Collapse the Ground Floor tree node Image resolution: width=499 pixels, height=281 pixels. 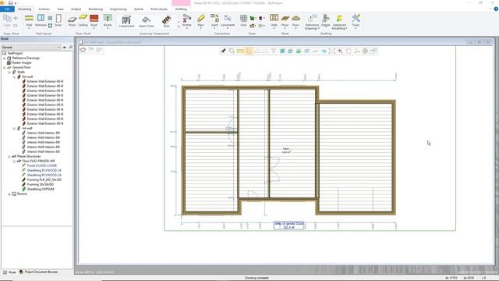pos(5,68)
